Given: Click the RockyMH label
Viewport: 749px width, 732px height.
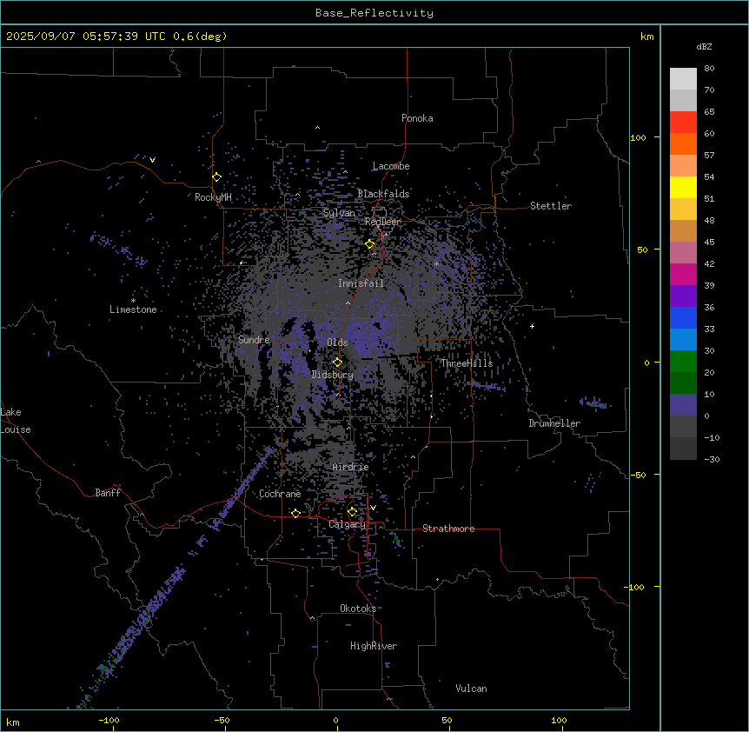Looking at the screenshot, I should tap(213, 197).
